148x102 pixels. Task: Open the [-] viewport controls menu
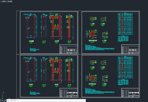[1, 1]
